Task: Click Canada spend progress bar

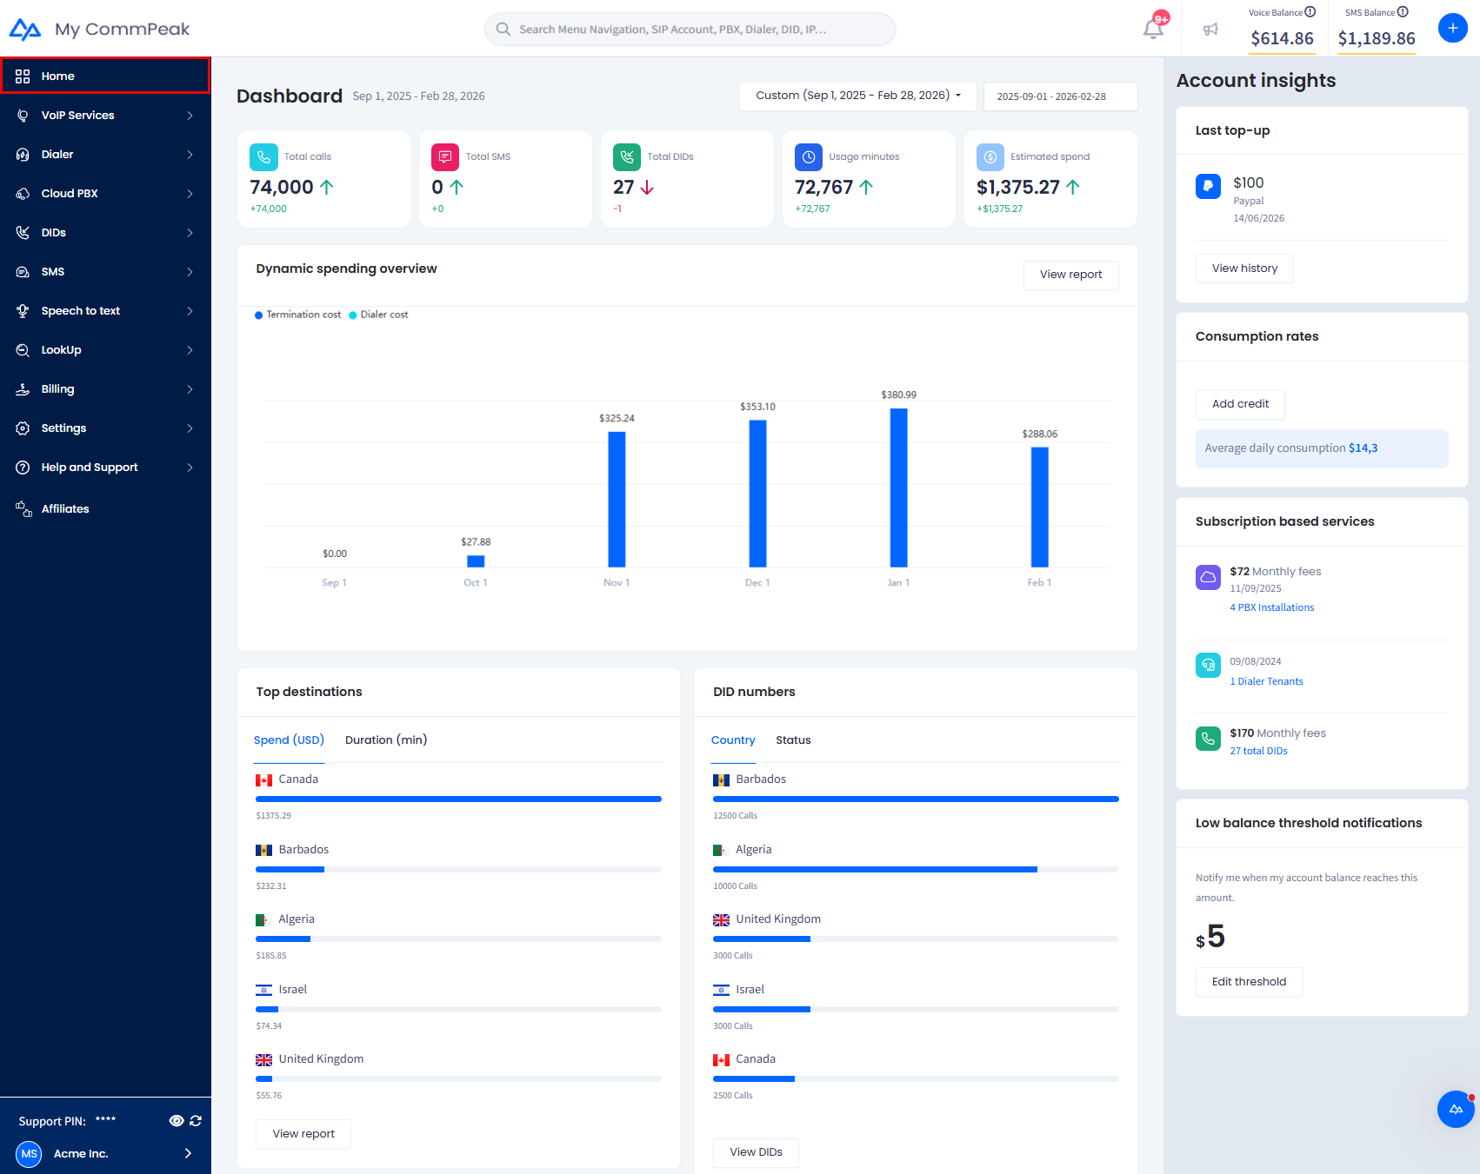Action: (x=458, y=799)
